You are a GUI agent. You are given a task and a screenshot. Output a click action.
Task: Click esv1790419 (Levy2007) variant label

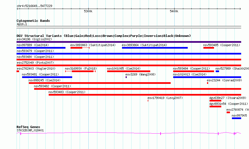[x=165, y=98]
